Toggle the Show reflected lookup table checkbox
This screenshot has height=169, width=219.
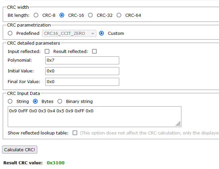tap(75, 133)
